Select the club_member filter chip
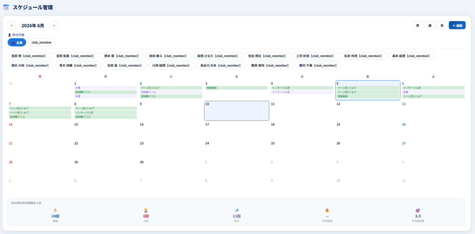Screen dimensions: 475x234 (x=41, y=42)
